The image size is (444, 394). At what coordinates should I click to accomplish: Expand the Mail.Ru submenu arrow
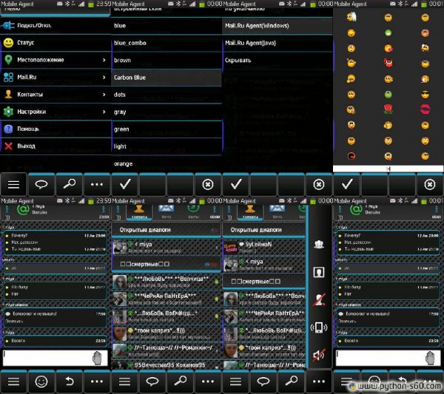tap(104, 77)
